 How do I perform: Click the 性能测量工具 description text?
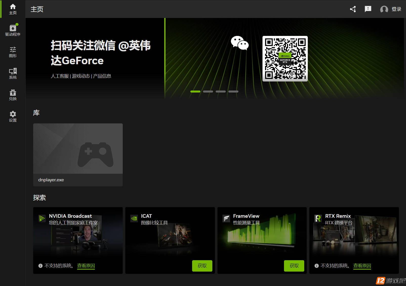(247, 223)
